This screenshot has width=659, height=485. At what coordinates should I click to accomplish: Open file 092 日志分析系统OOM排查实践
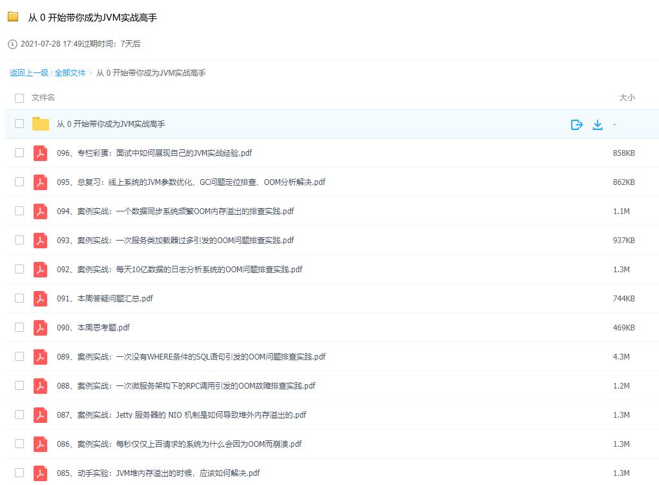[179, 269]
